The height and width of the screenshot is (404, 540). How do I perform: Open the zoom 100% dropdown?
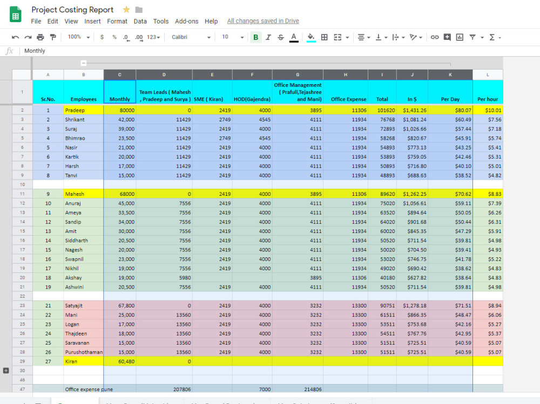pos(79,37)
